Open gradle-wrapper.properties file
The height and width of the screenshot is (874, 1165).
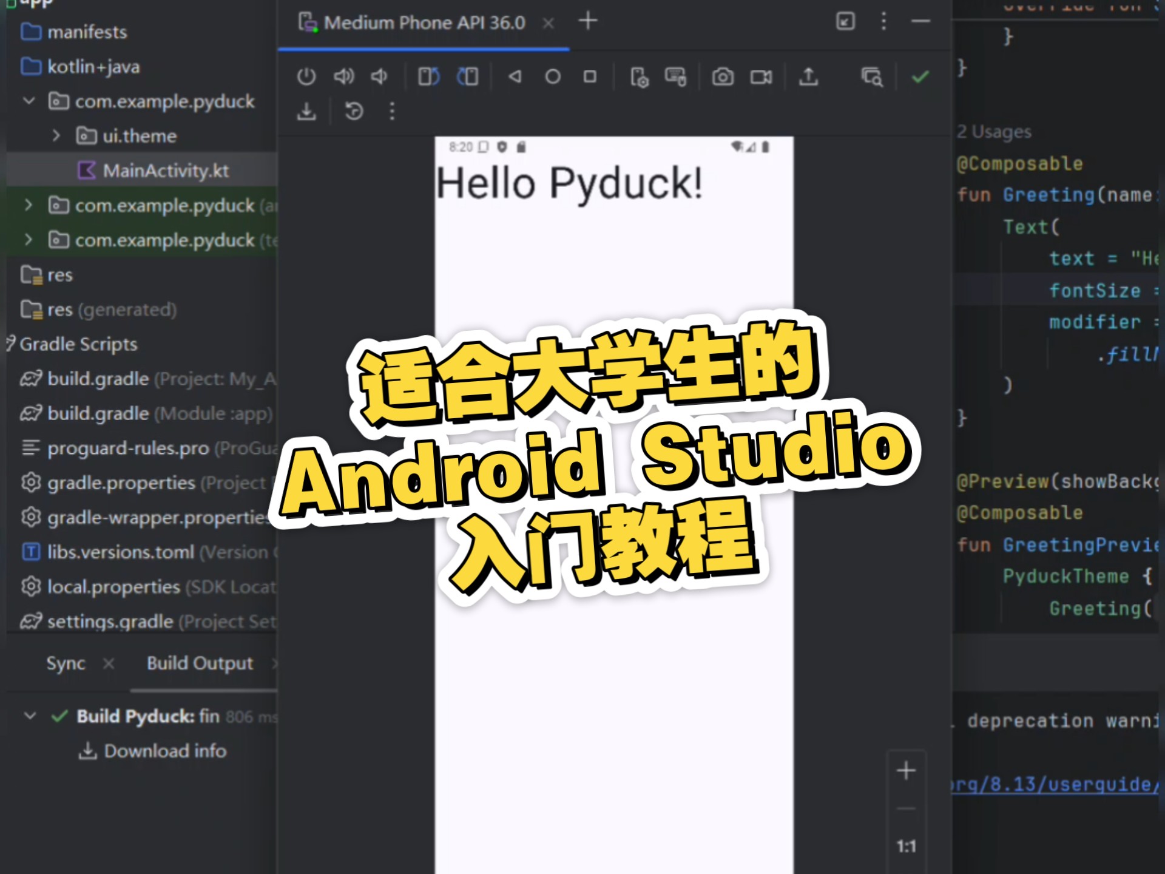coord(146,517)
